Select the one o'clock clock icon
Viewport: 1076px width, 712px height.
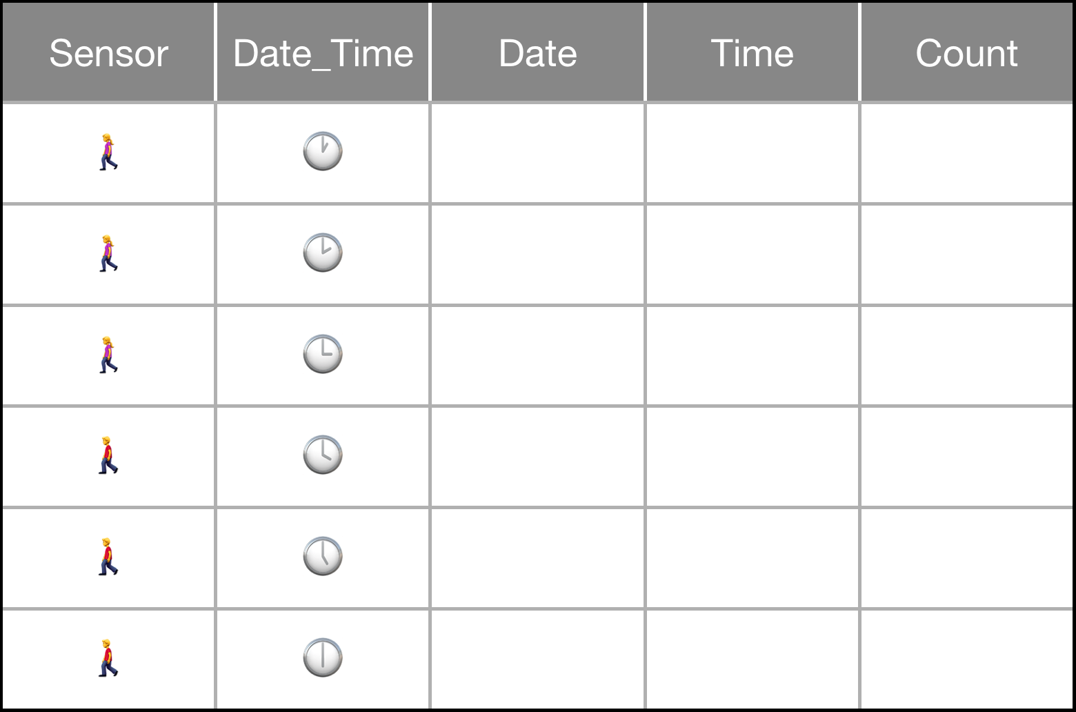[323, 152]
